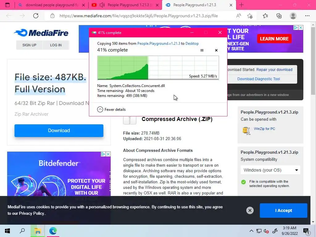Click Repair your download link
The width and height of the screenshot is (316, 237).
click(x=274, y=70)
